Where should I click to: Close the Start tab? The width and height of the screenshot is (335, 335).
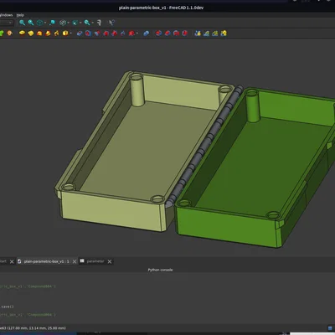point(12,261)
